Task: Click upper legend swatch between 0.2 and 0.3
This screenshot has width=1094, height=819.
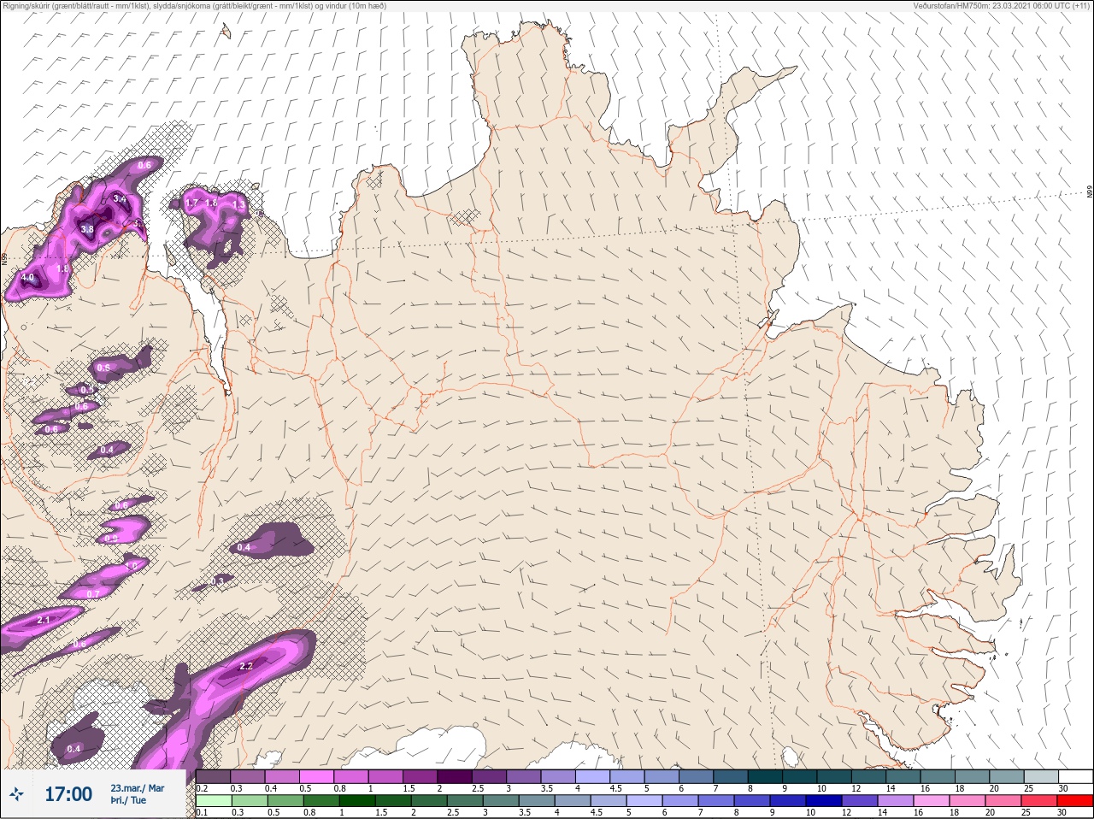Action: (x=214, y=776)
